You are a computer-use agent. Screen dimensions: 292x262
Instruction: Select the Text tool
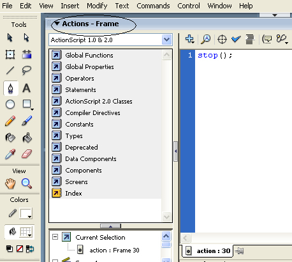point(27,88)
